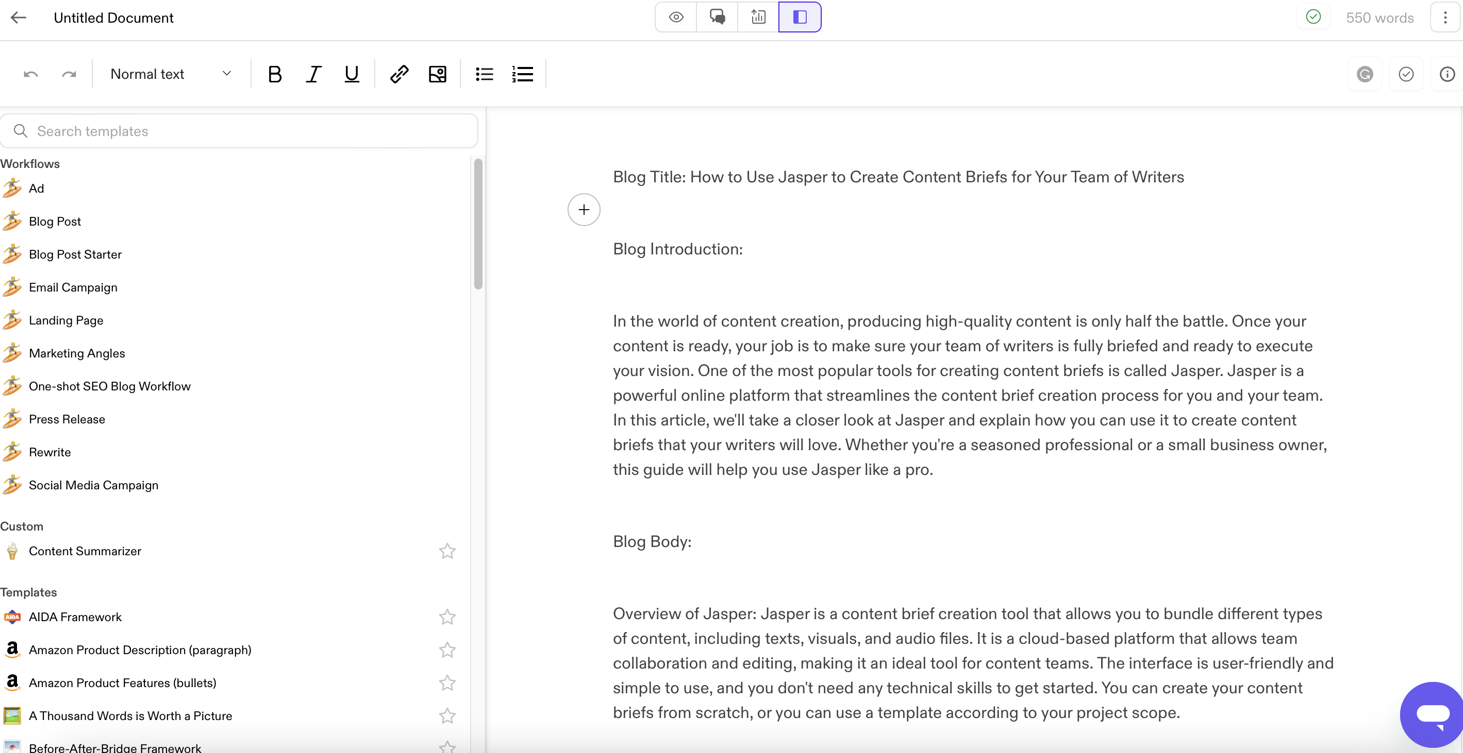Favorite the AIDA Framework template
Viewport: 1463px width, 753px height.
(x=447, y=617)
